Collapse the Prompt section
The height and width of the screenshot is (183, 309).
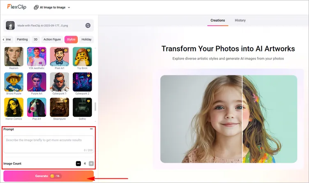pos(91,129)
